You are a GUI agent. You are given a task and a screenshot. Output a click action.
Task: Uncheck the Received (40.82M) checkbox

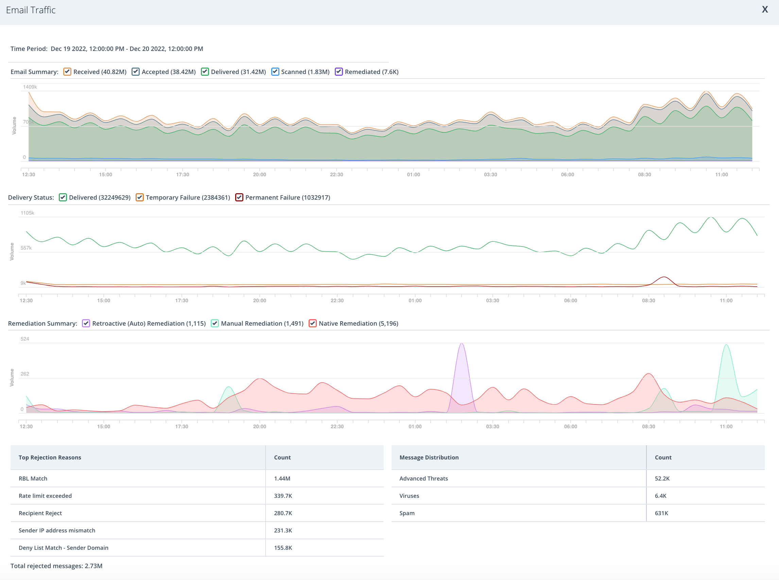pos(67,72)
